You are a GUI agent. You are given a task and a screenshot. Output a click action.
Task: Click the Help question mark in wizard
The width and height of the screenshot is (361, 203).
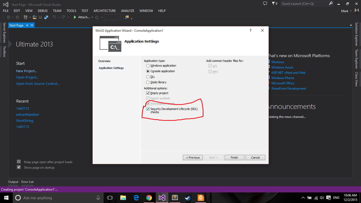(251, 30)
